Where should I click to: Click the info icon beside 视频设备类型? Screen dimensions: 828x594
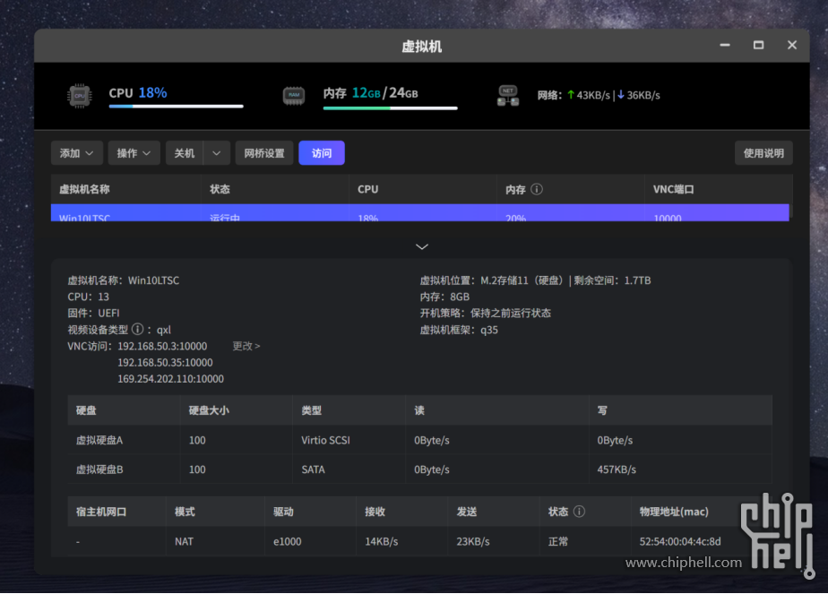click(137, 330)
